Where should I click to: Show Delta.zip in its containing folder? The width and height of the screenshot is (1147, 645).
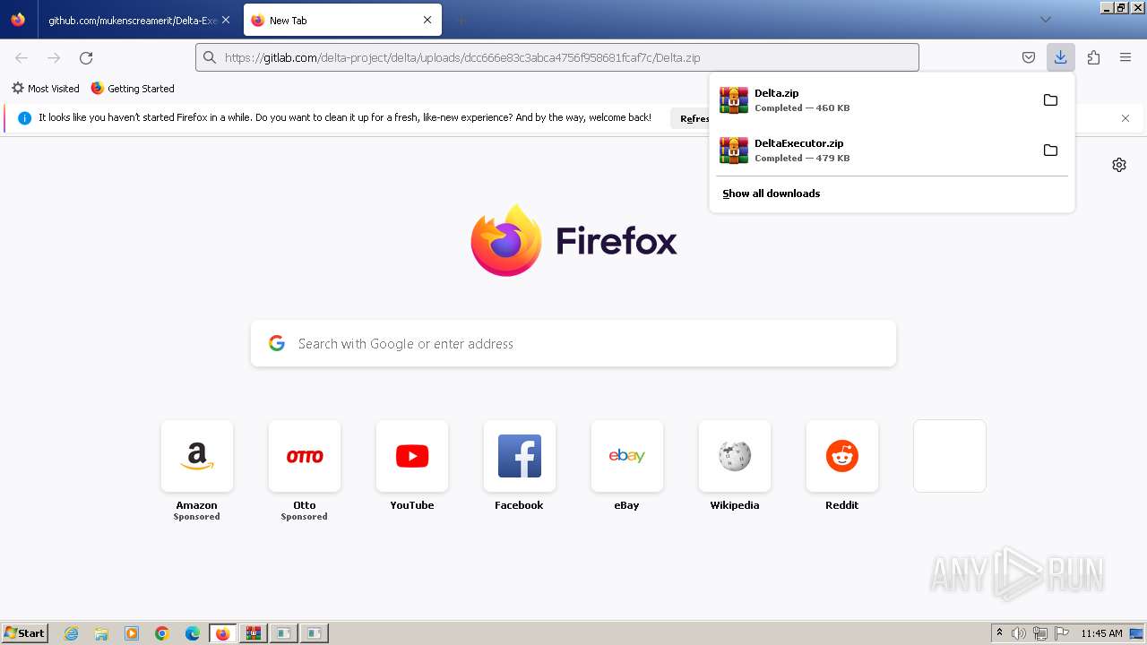1050,100
